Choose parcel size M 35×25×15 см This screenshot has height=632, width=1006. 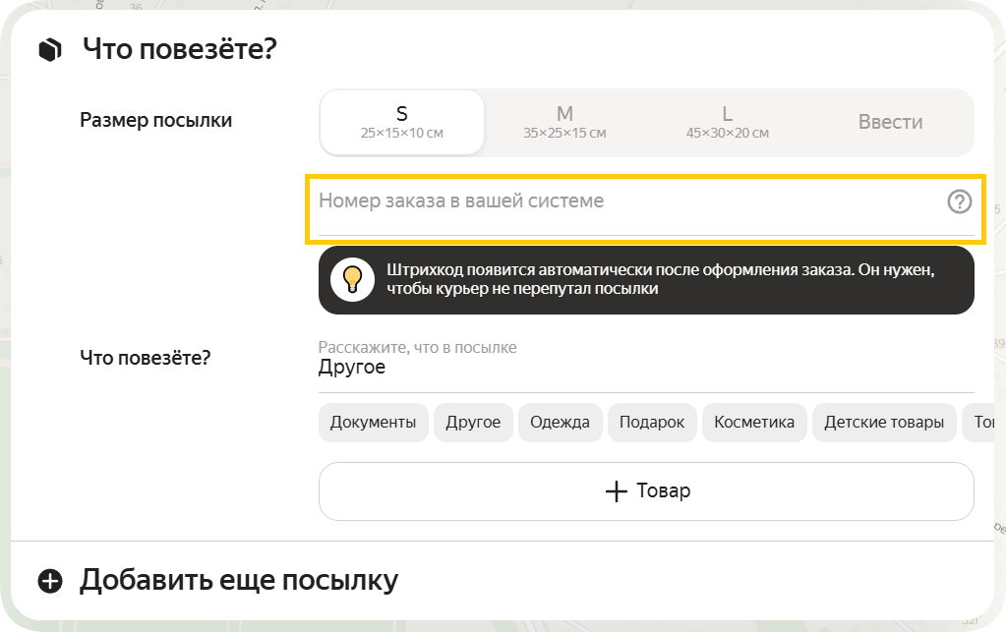tap(564, 123)
